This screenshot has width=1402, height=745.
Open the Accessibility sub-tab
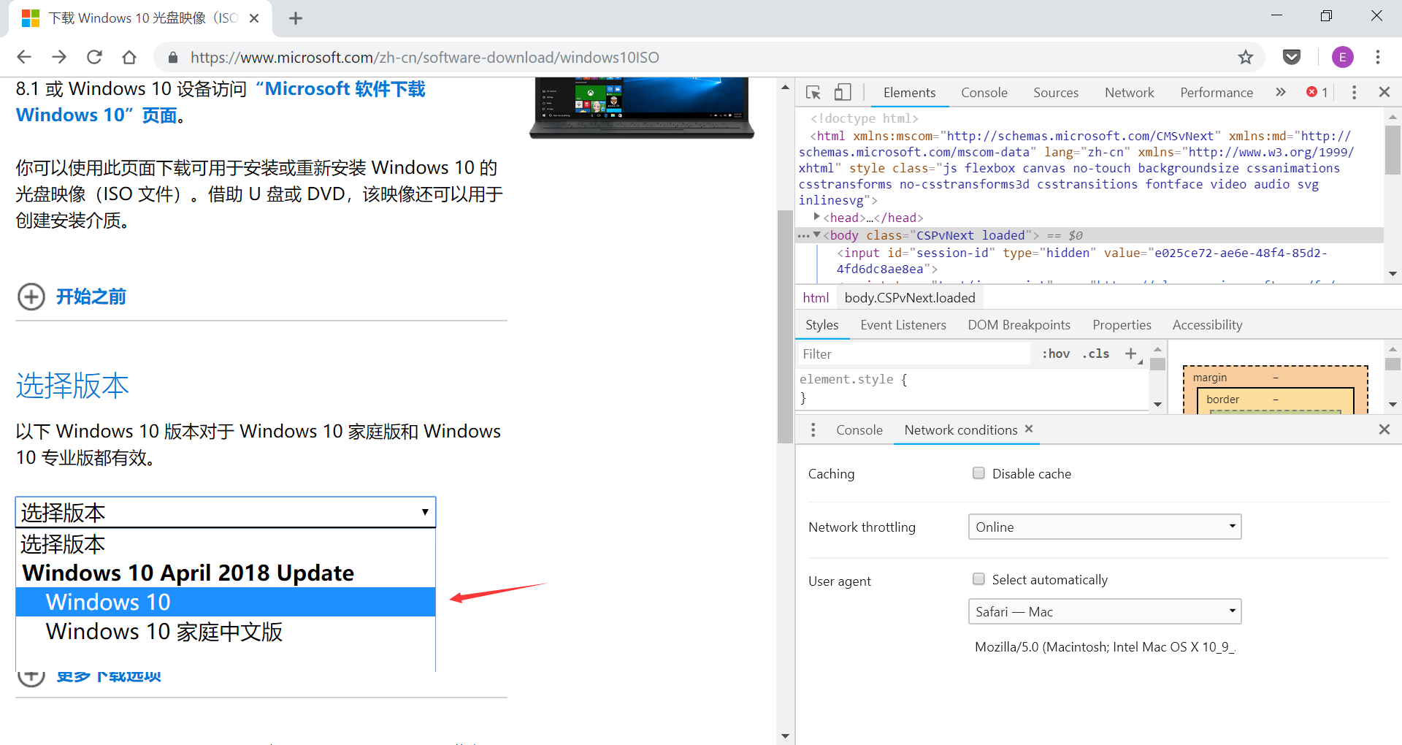(1207, 325)
